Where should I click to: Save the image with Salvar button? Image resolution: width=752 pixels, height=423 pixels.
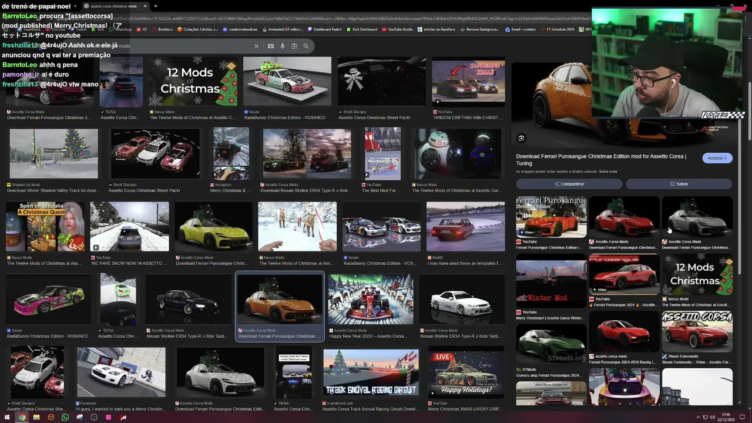679,184
